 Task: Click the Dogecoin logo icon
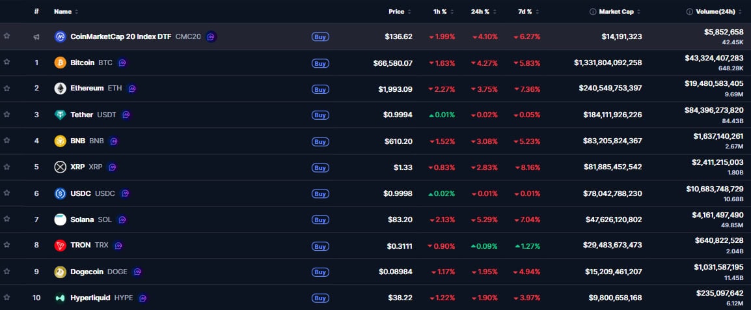click(60, 272)
